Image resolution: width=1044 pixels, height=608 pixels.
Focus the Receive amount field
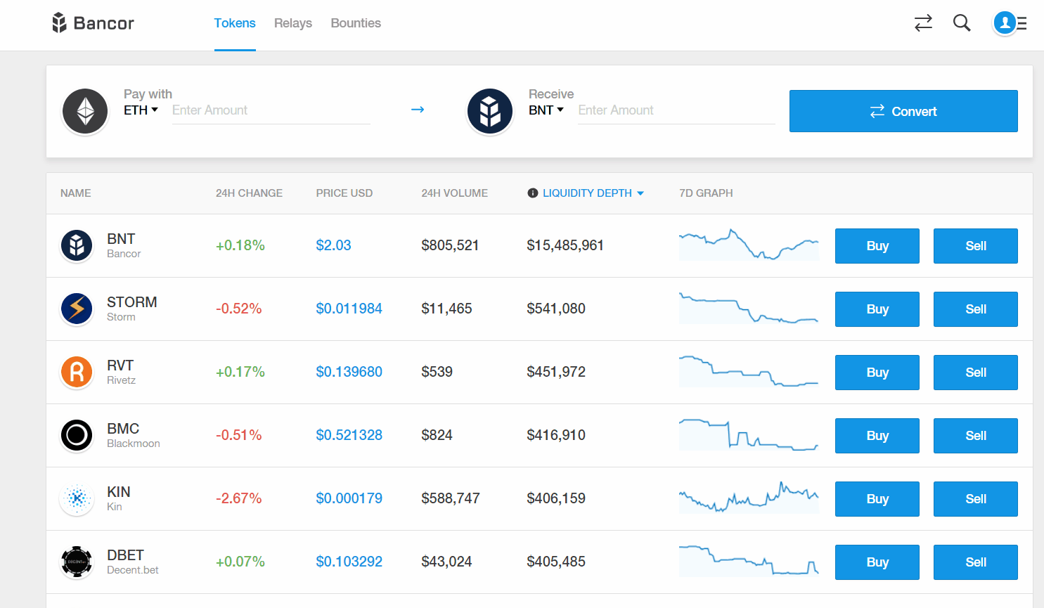676,110
